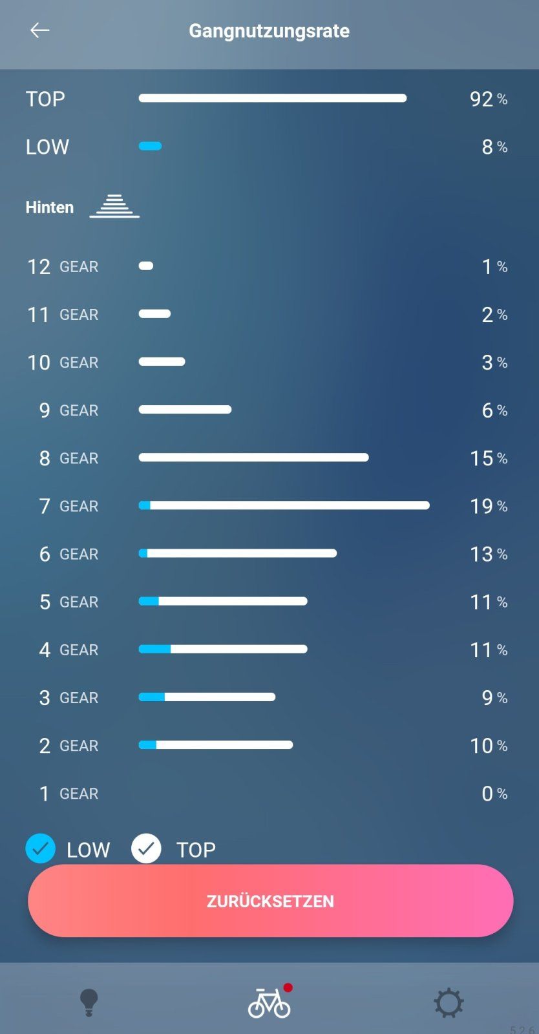Tap the 92% percentage value

[x=488, y=99]
